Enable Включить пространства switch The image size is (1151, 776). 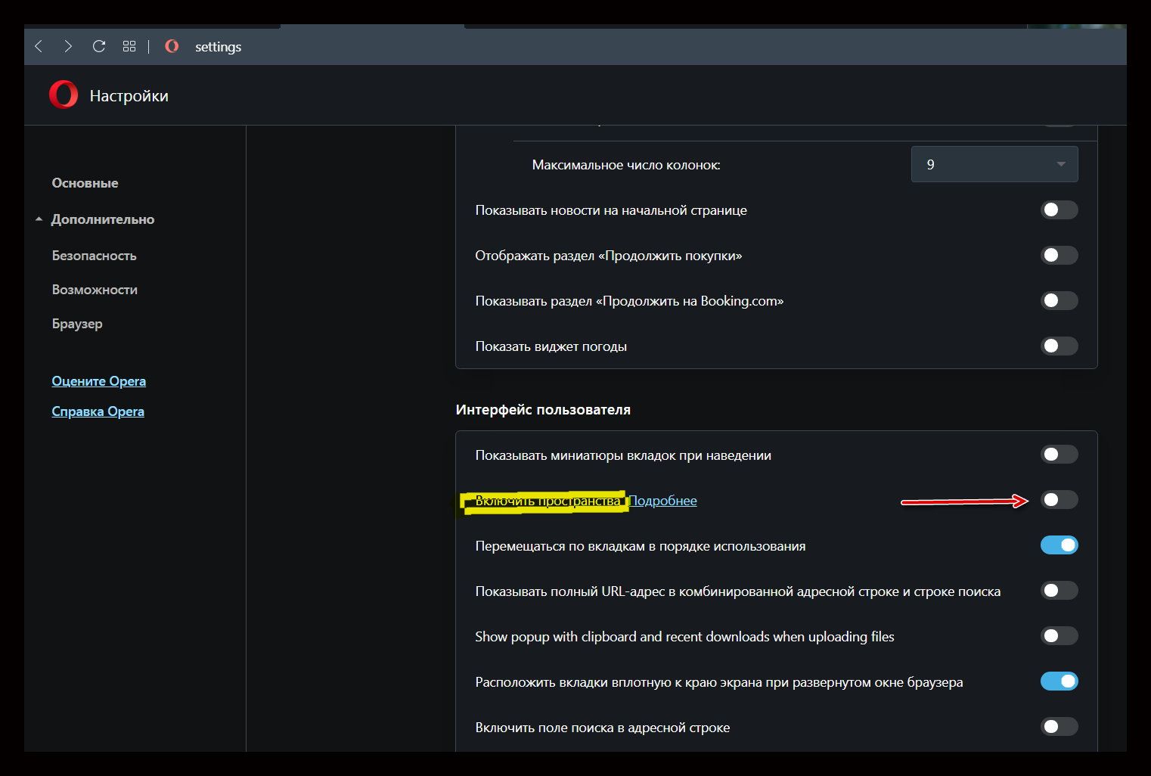(1059, 500)
